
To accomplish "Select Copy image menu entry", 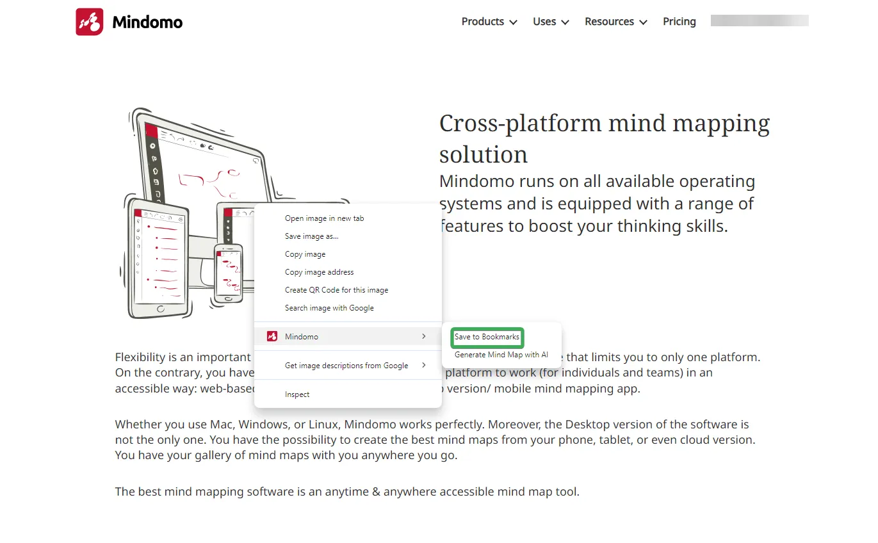I will tap(348, 254).
